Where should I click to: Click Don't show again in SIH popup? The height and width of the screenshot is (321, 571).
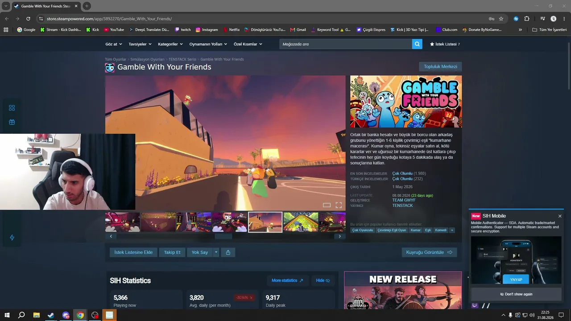pos(516,294)
